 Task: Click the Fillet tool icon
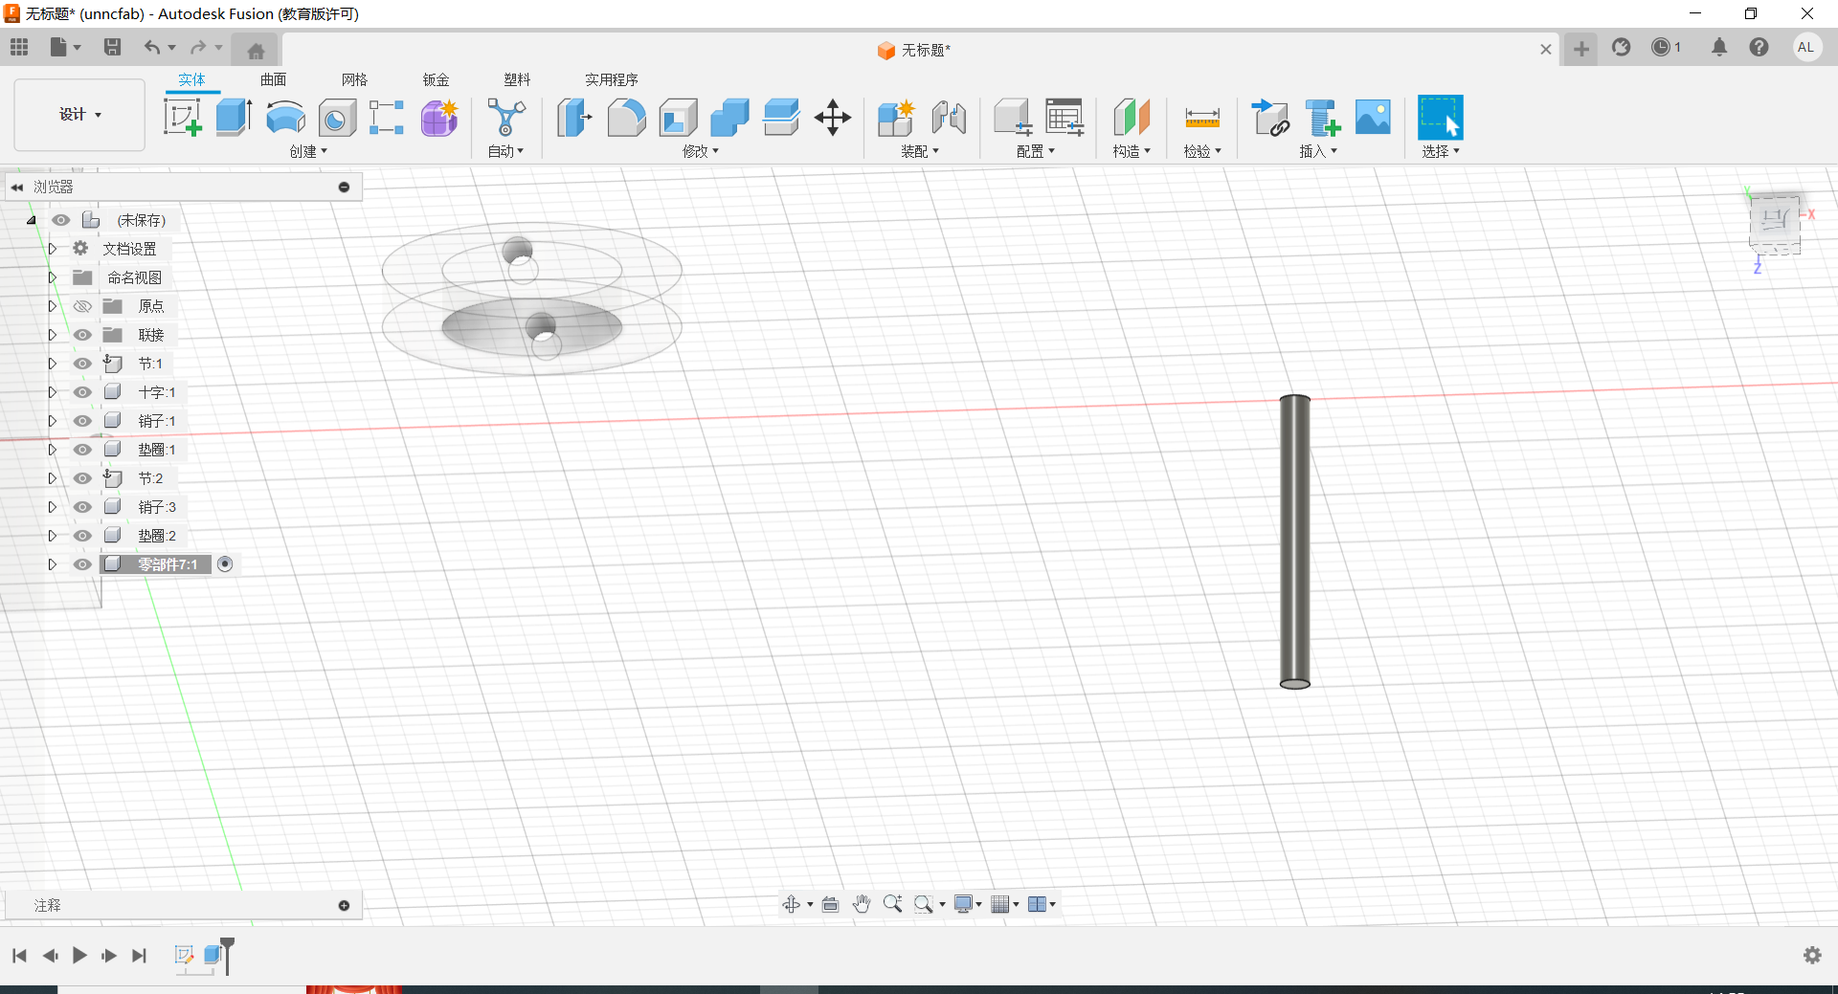coord(626,118)
